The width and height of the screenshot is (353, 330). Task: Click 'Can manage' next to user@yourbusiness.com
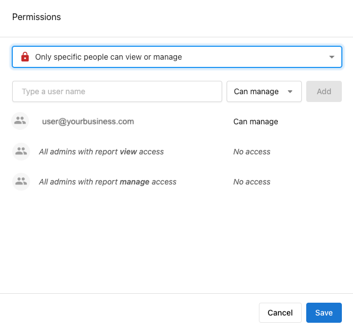point(256,122)
